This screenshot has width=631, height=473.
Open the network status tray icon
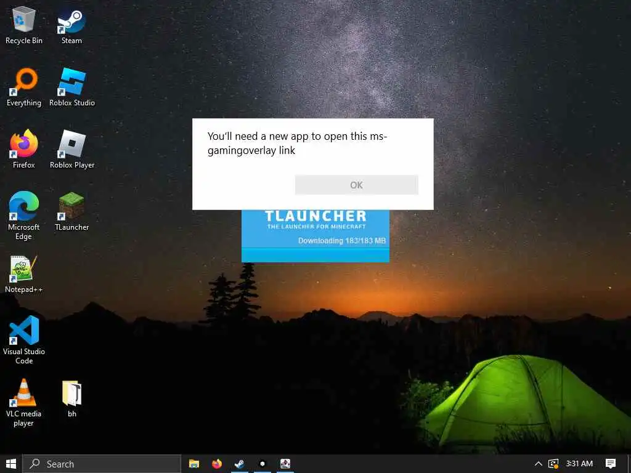pyautogui.click(x=553, y=464)
